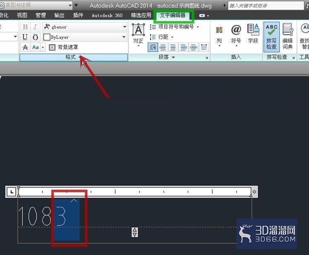Select distribute paragraph alignment
The width and height of the screenshot is (309, 255).
(x=204, y=47)
